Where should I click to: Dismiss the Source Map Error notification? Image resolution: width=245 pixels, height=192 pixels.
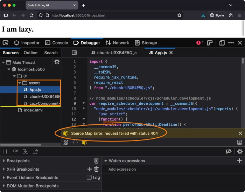tap(240, 133)
